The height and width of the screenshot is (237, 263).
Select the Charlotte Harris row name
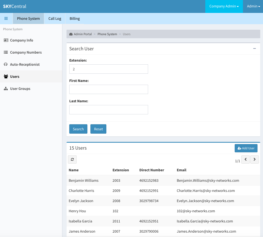tap(81, 191)
